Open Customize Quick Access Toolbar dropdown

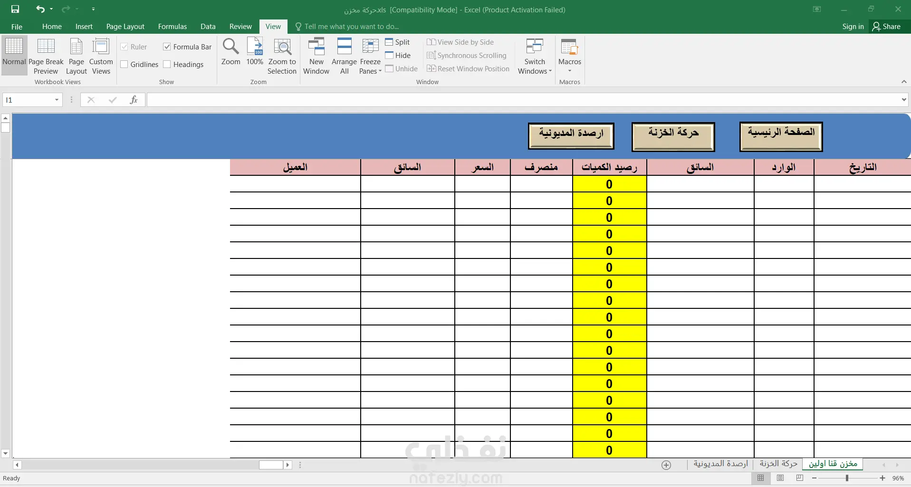[x=93, y=9]
